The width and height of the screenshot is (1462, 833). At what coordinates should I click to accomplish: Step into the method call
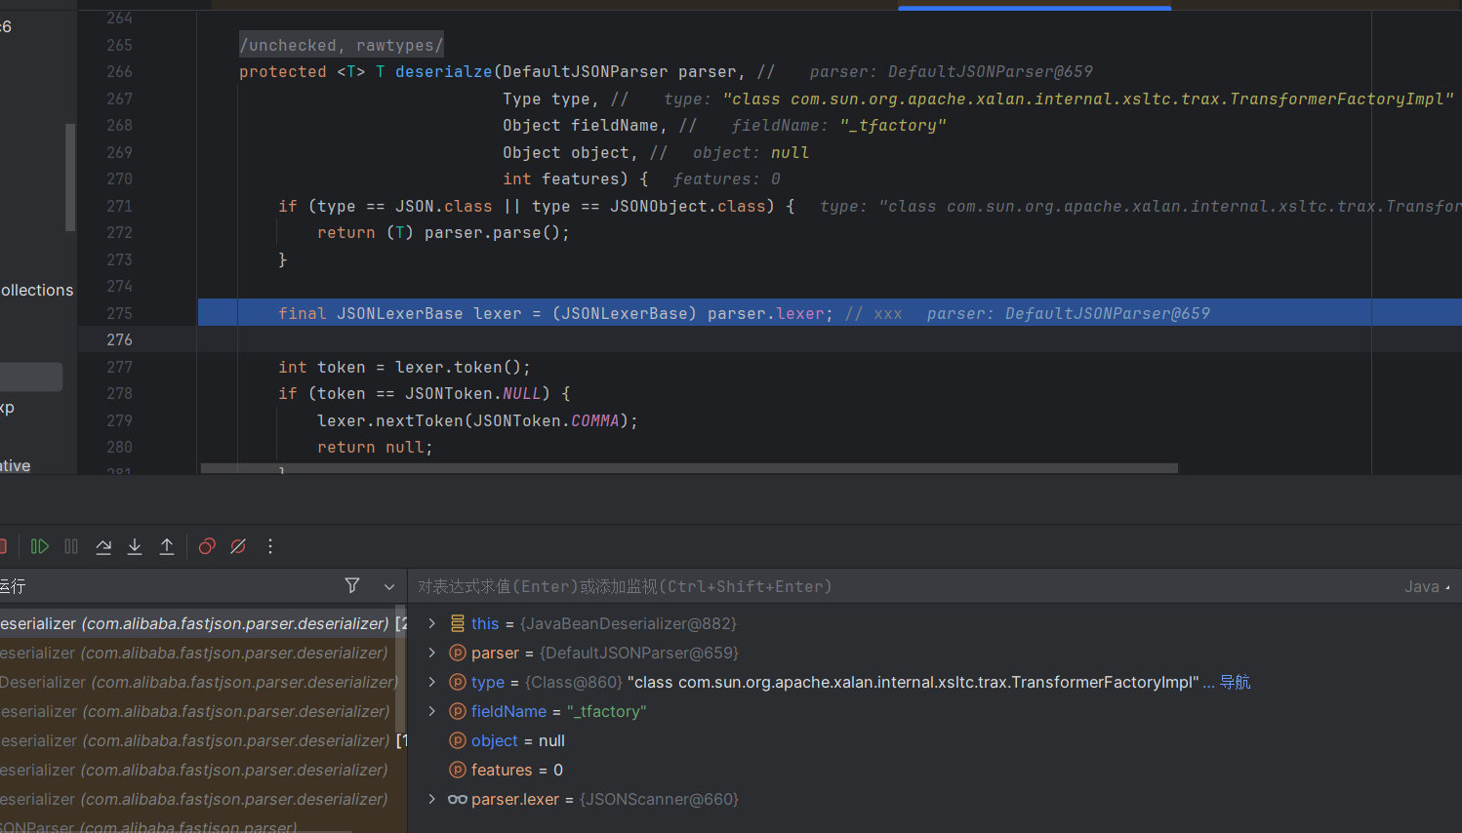coord(135,546)
